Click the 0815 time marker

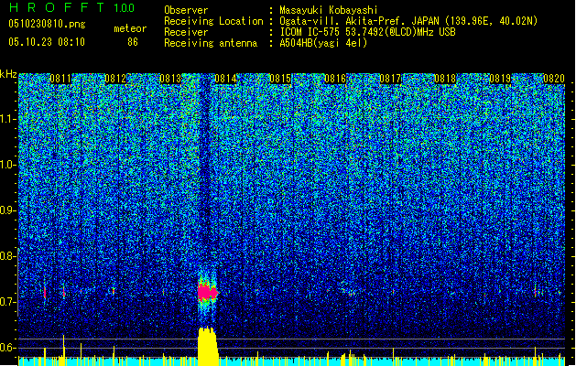pyautogui.click(x=280, y=79)
